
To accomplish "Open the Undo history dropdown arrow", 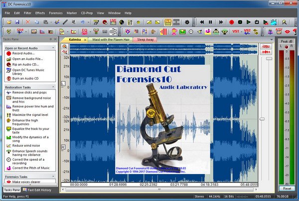I will click(88, 22).
